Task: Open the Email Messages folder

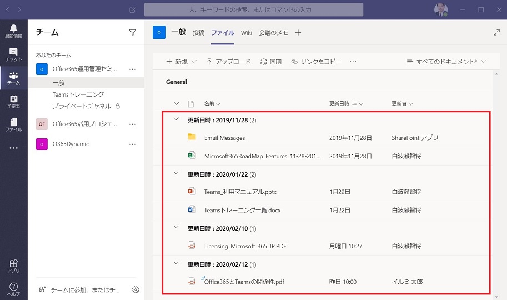Action: [x=224, y=138]
